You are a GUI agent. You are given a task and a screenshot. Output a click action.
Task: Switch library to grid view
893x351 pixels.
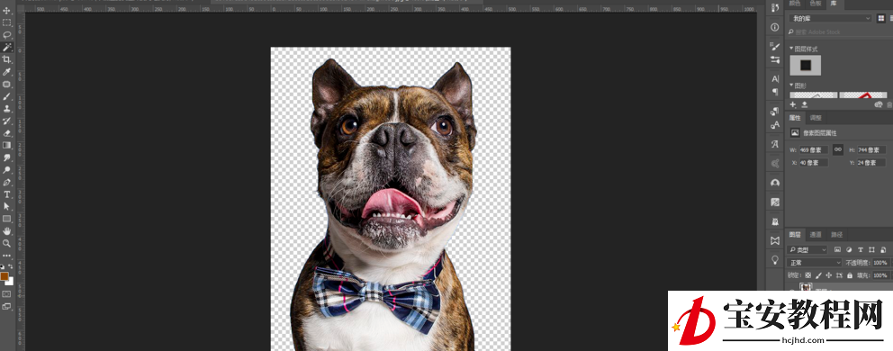[x=881, y=18]
